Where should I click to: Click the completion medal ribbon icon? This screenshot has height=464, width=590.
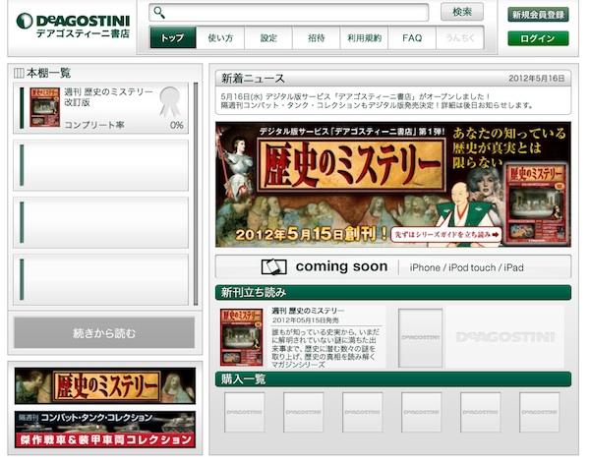tap(170, 100)
